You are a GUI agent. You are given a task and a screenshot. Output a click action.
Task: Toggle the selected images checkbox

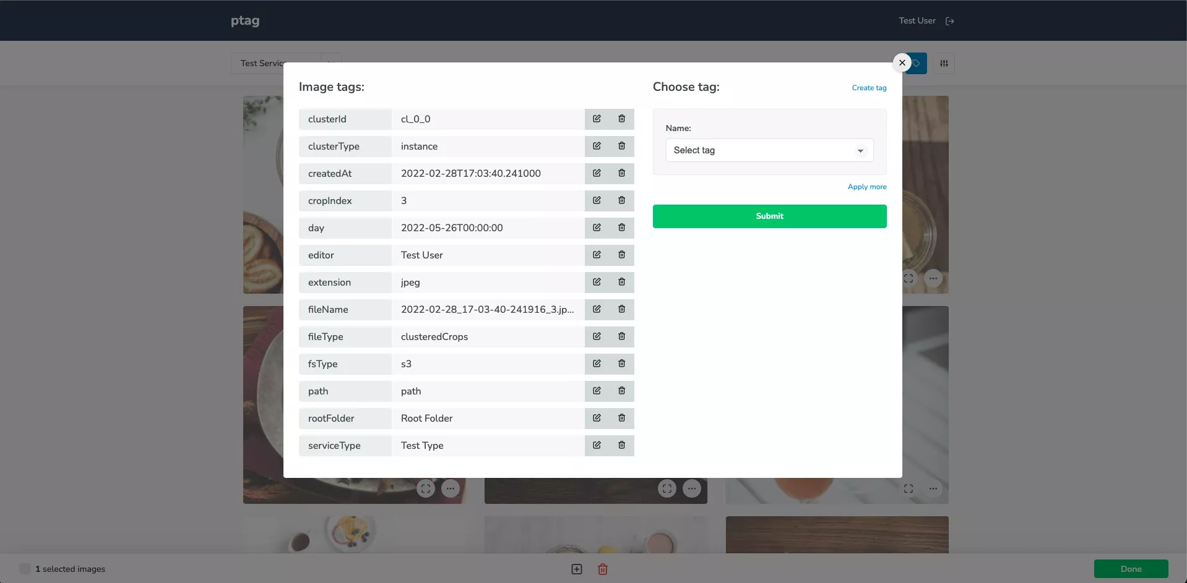tap(25, 569)
